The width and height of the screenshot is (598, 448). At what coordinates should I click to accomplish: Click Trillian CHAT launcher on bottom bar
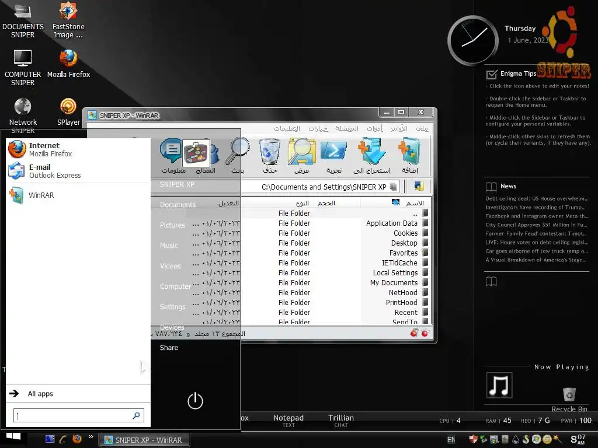point(341,421)
